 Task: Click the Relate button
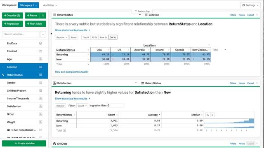click(x=33, y=16)
